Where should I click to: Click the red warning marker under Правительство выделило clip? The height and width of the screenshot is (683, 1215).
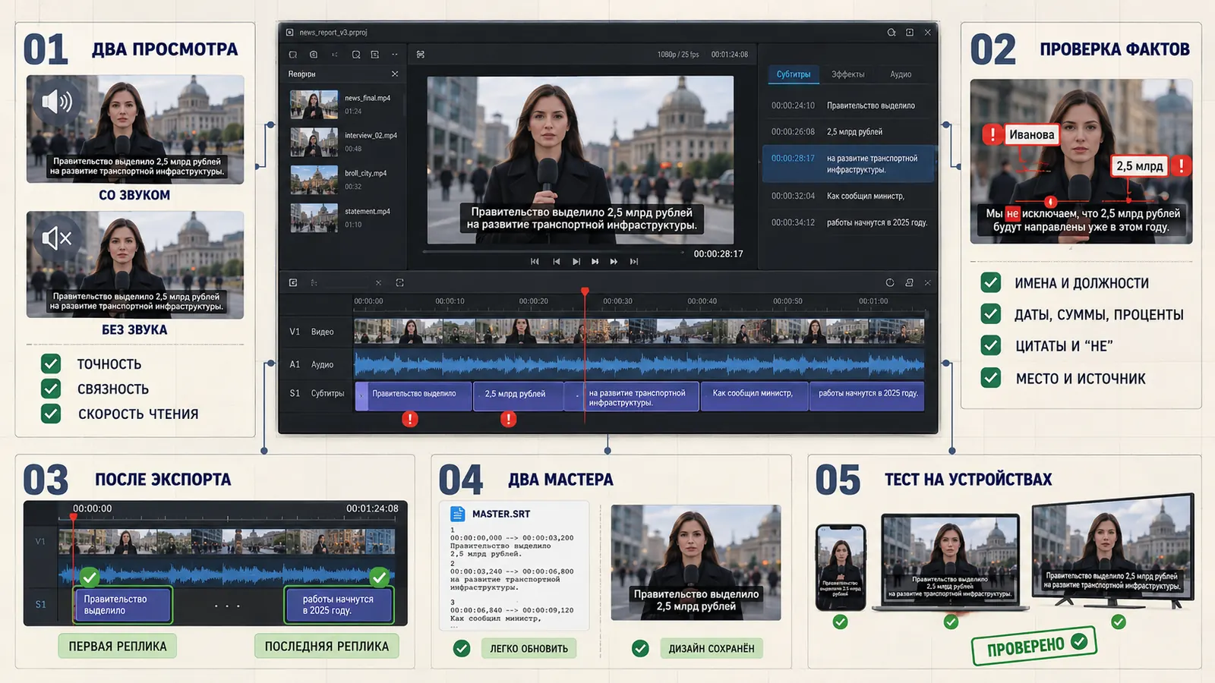click(x=410, y=419)
